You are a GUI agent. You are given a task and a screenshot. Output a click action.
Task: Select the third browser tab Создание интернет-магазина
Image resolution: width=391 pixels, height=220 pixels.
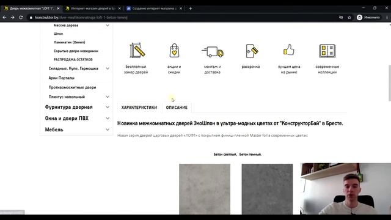(x=153, y=9)
